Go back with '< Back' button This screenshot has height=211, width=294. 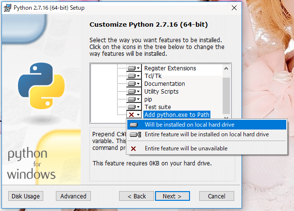(x=137, y=196)
